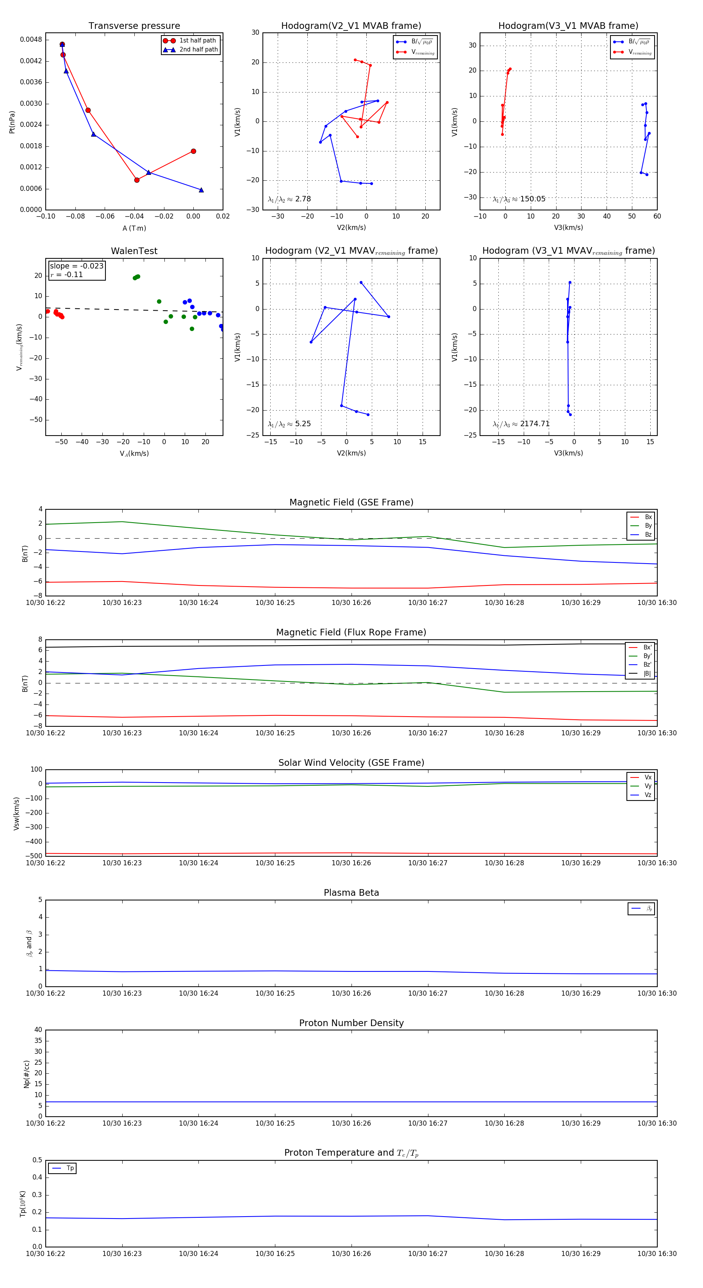Click the last blue triangle in Transverse pressure
703x1288 pixels.
click(x=201, y=190)
